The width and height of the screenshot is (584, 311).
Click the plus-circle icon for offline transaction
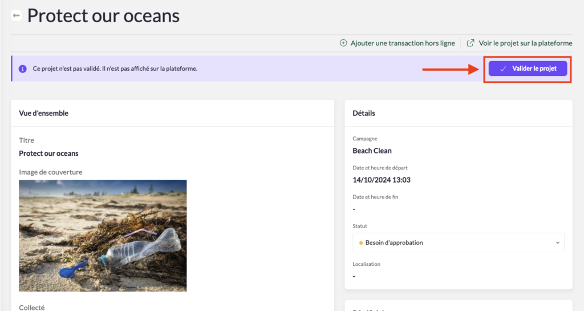(343, 43)
